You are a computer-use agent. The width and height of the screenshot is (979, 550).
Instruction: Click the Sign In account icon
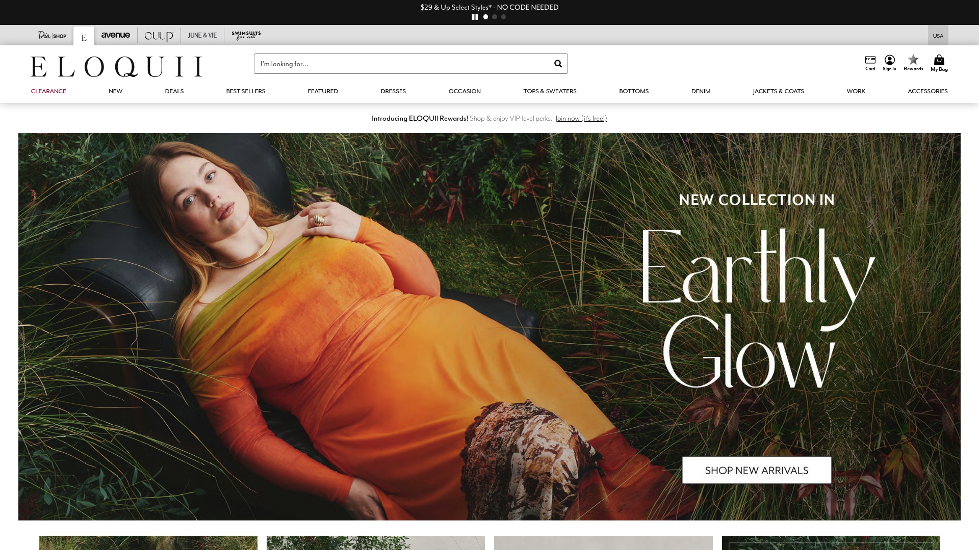pos(889,60)
